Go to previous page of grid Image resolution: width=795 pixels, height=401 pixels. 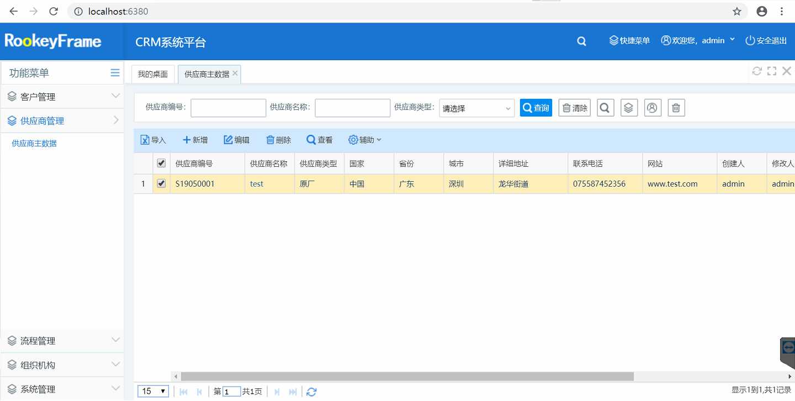pyautogui.click(x=199, y=392)
